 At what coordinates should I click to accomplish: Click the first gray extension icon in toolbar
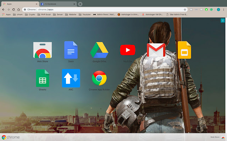(x=191, y=10)
